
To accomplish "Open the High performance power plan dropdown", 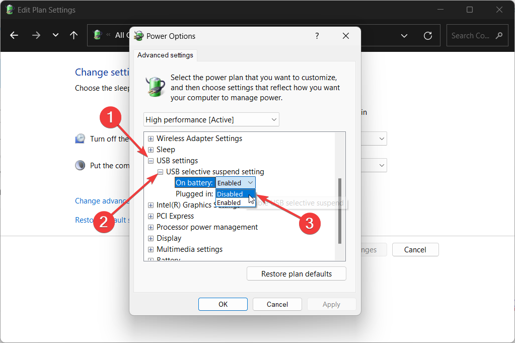I will (211, 119).
